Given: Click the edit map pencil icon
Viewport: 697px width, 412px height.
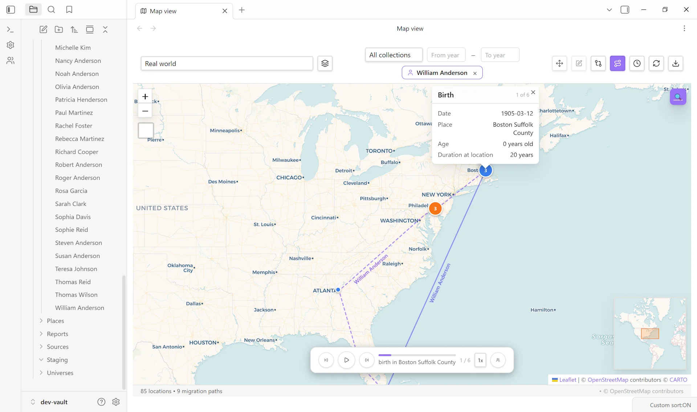Looking at the screenshot, I should (x=579, y=63).
